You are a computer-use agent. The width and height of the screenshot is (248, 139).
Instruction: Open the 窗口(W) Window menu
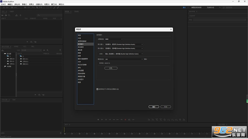pos(54,4)
